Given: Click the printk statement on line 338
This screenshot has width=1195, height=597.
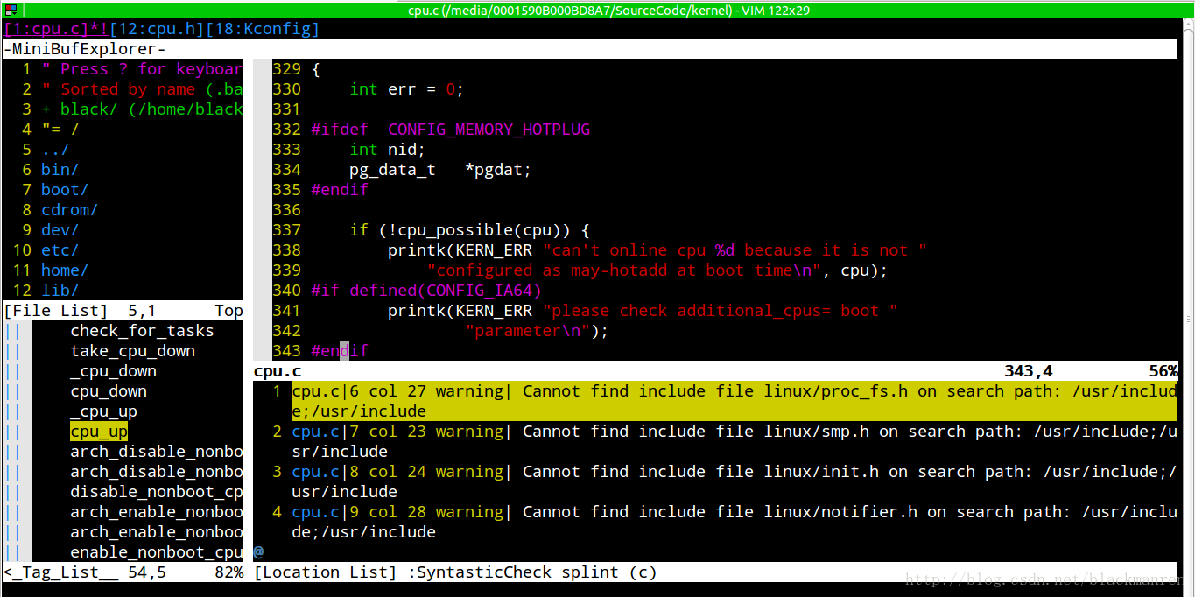Looking at the screenshot, I should click(657, 250).
